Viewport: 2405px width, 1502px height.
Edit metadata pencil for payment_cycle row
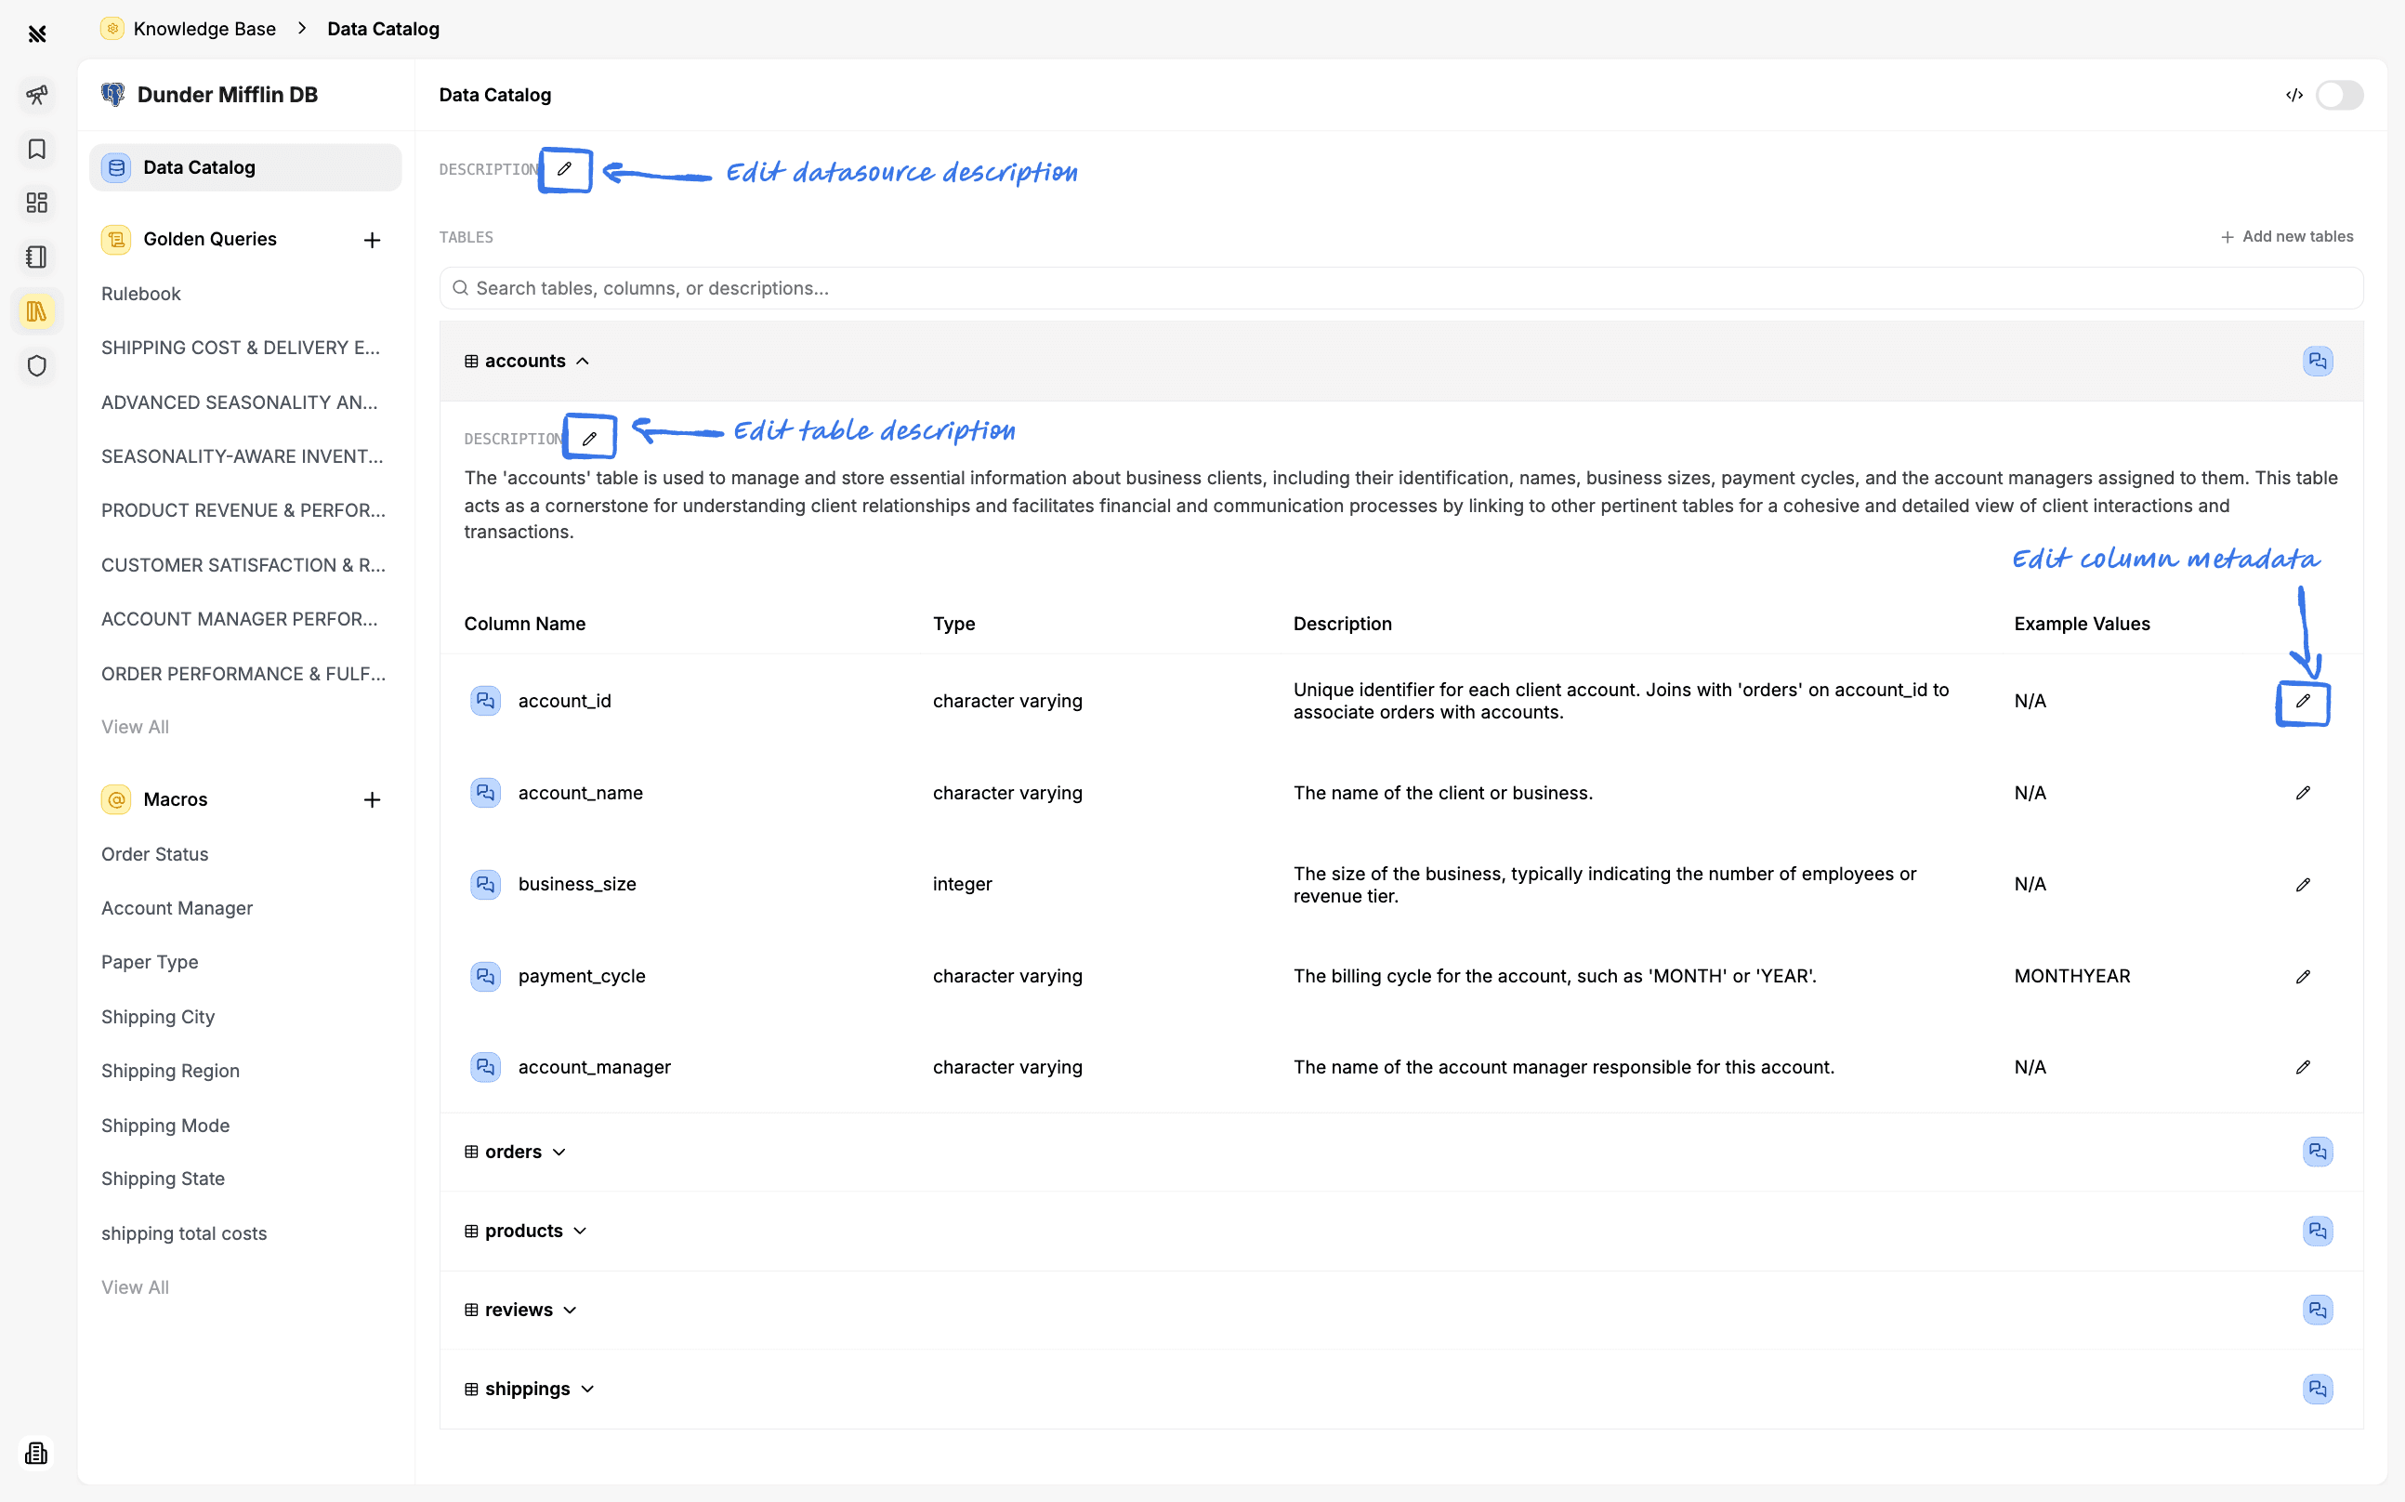point(2304,976)
